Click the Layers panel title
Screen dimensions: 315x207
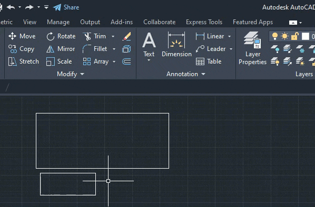coord(304,74)
